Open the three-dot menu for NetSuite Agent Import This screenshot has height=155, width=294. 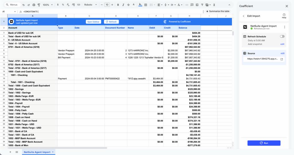(285, 27)
